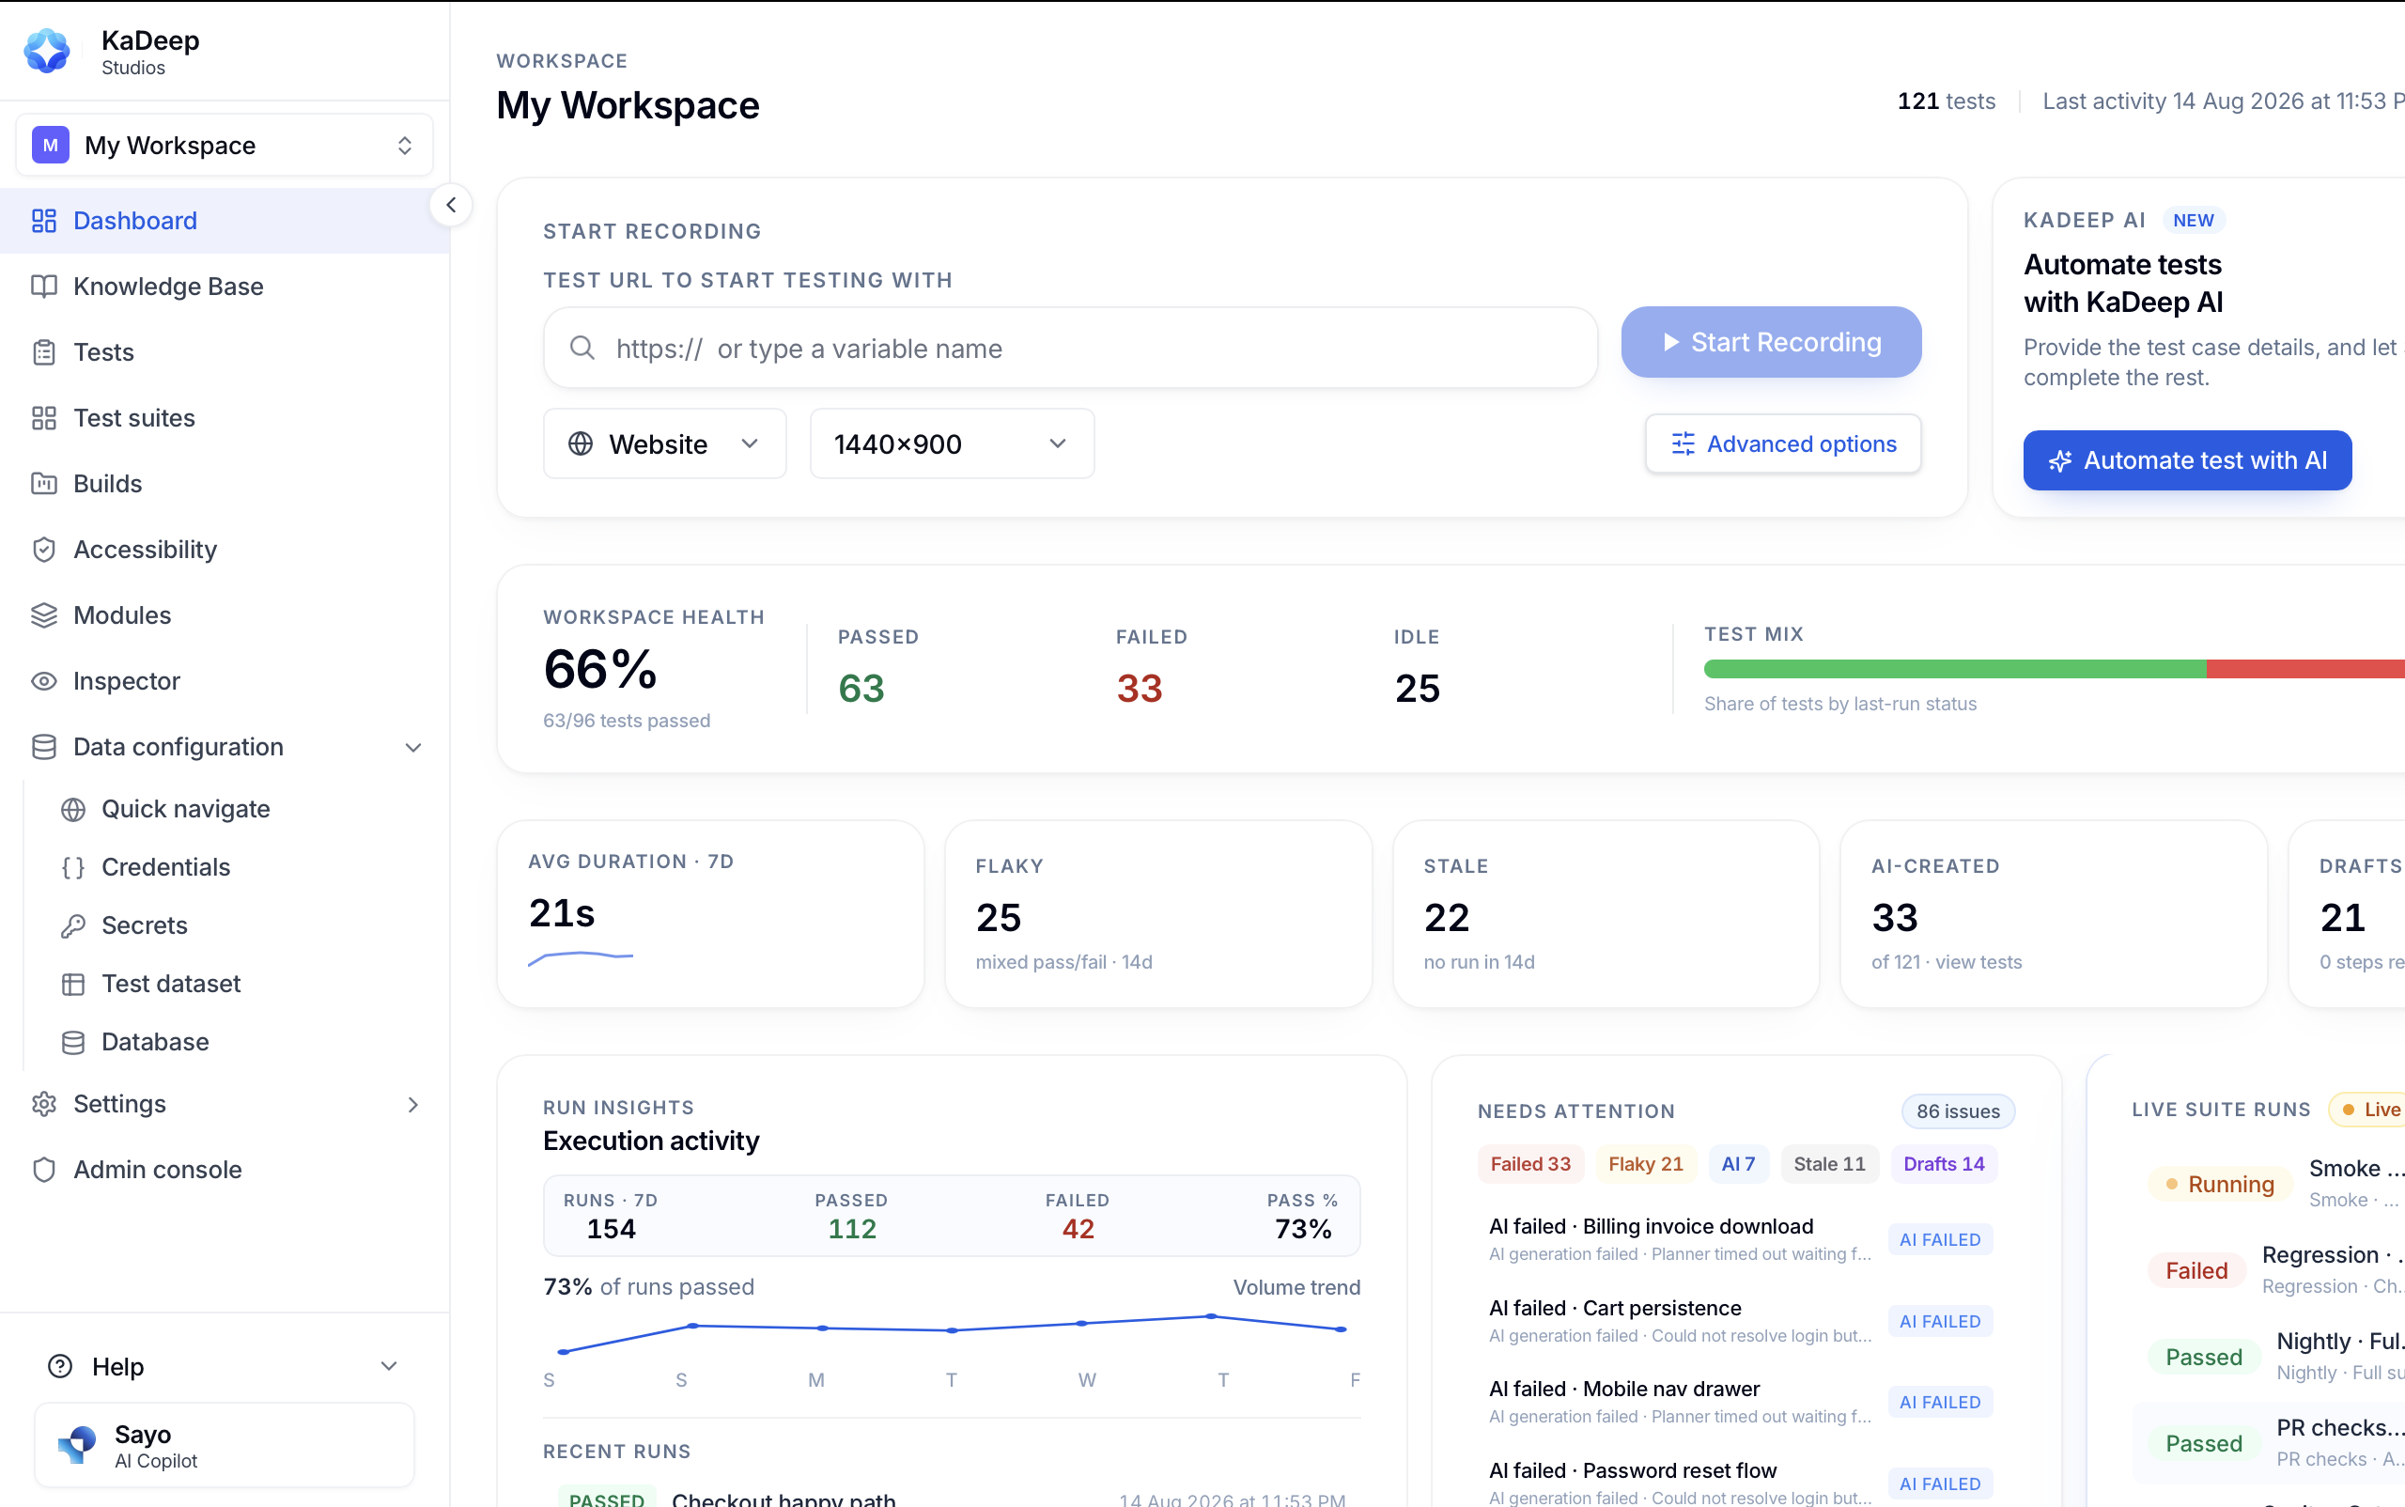The height and width of the screenshot is (1507, 2405).
Task: Click the Test suites grid icon
Action: (x=44, y=417)
